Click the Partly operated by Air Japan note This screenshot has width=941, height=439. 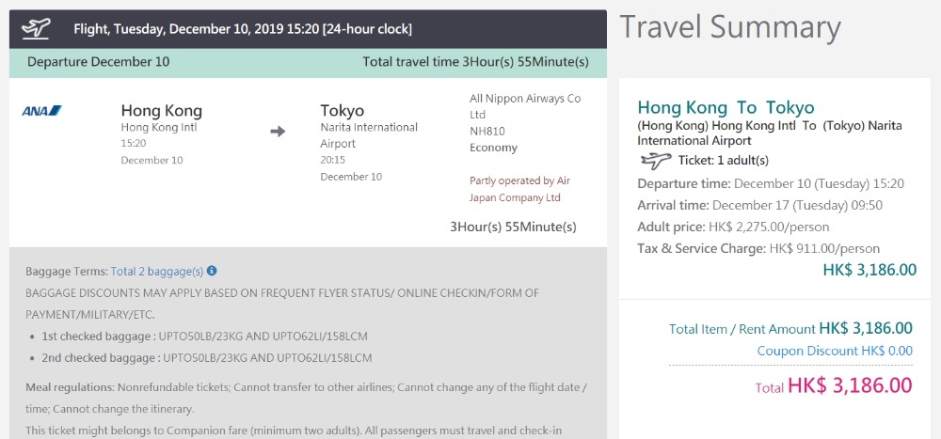[519, 189]
